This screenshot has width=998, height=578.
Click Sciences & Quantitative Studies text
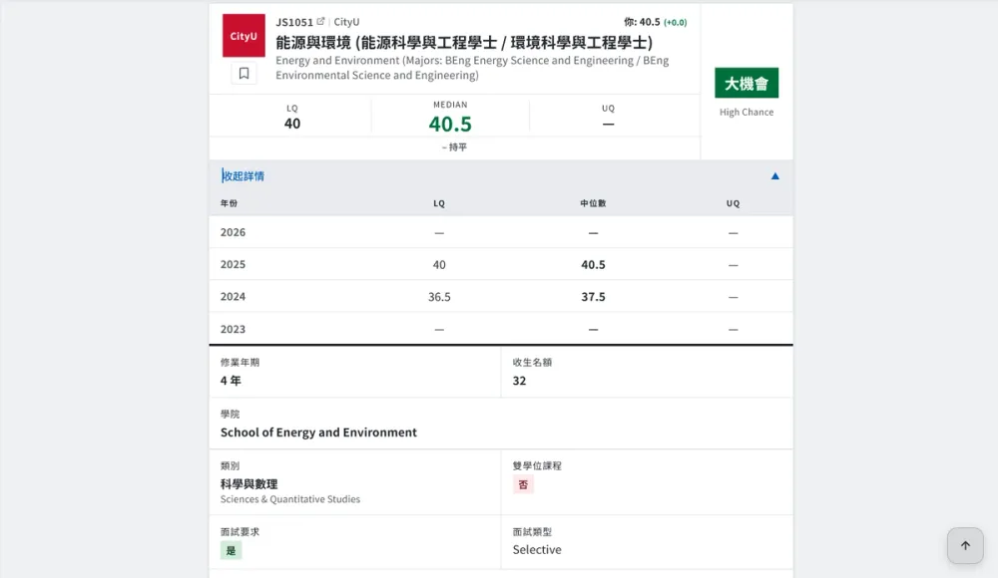point(290,499)
